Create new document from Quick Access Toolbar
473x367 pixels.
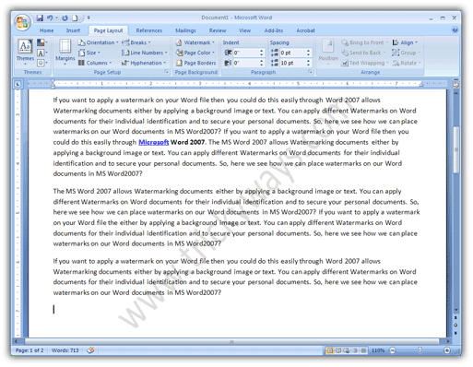tap(75, 18)
